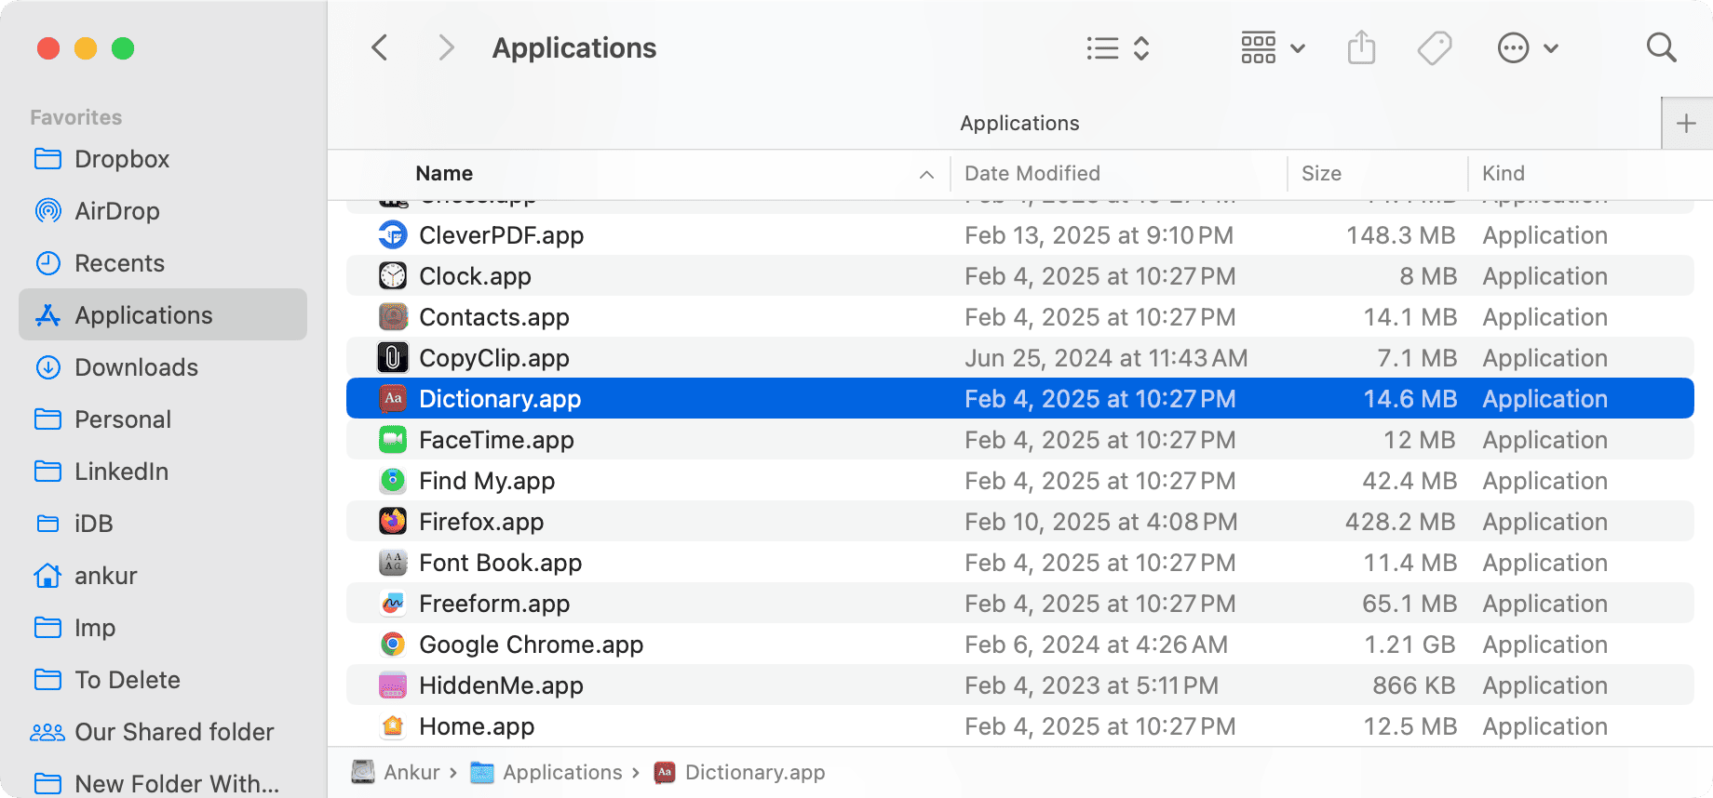Select the CleverPDF.app file name

tap(501, 235)
